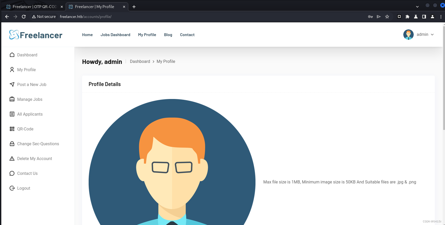The height and width of the screenshot is (225, 445).
Task: Click the logout arrow icon in sidebar
Action: 12,188
